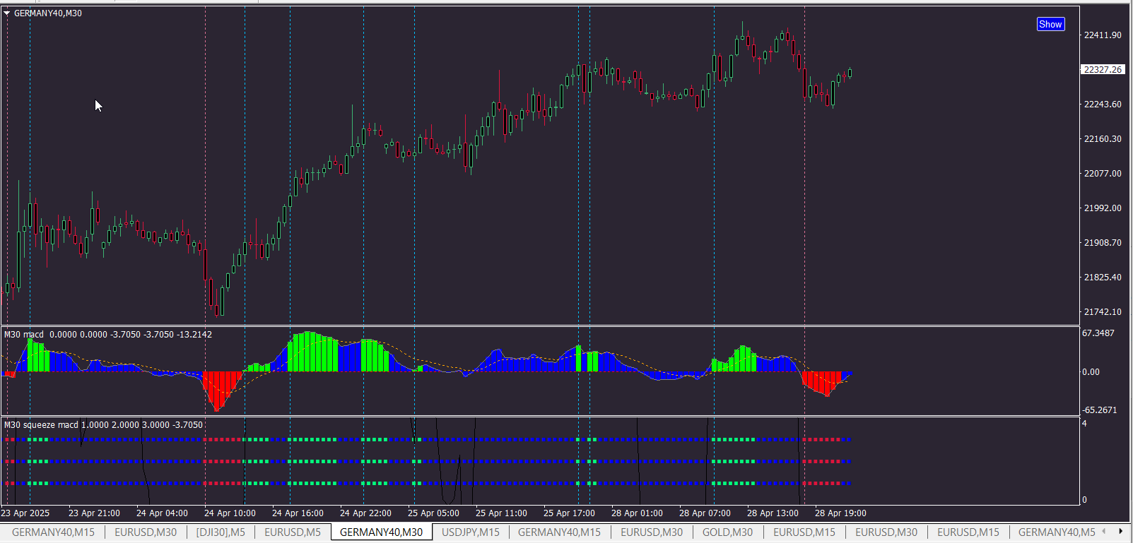Click the 22077.00 price scale level

pos(1103,174)
